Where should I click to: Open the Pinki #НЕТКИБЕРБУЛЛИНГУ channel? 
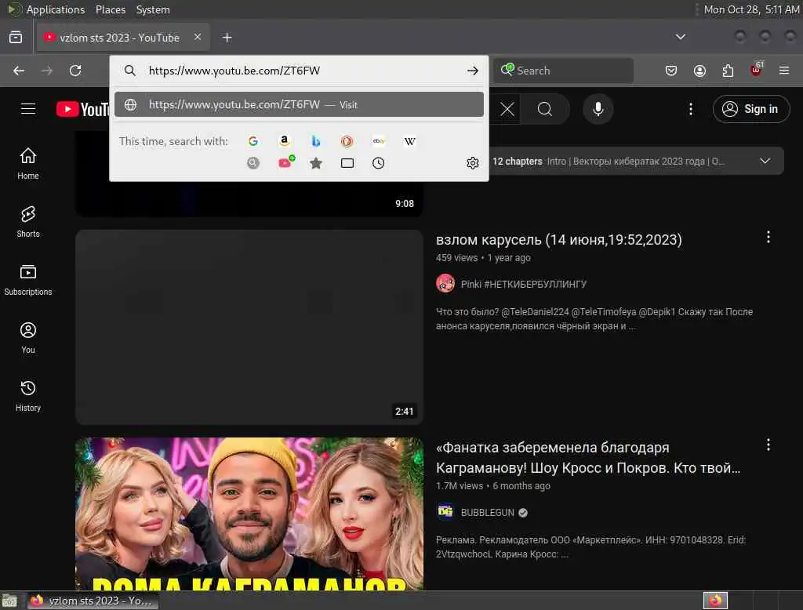pos(523,285)
